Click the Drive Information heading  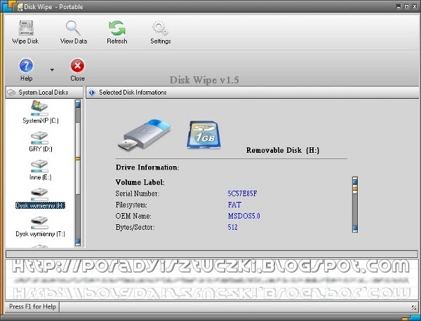click(x=147, y=168)
